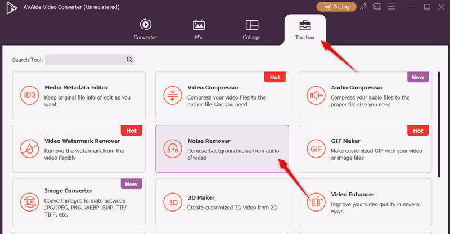Click the Pricing button
The width and height of the screenshot is (450, 234).
pos(337,7)
